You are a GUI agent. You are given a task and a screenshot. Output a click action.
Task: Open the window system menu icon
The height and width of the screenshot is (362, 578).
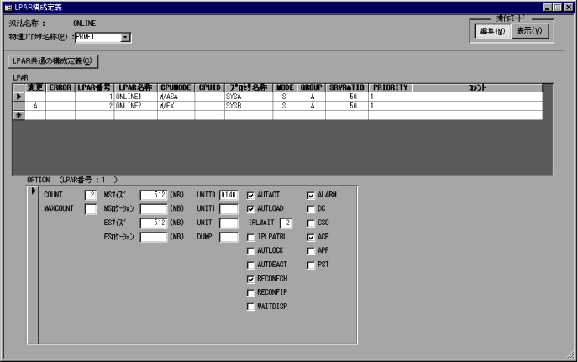[8, 7]
